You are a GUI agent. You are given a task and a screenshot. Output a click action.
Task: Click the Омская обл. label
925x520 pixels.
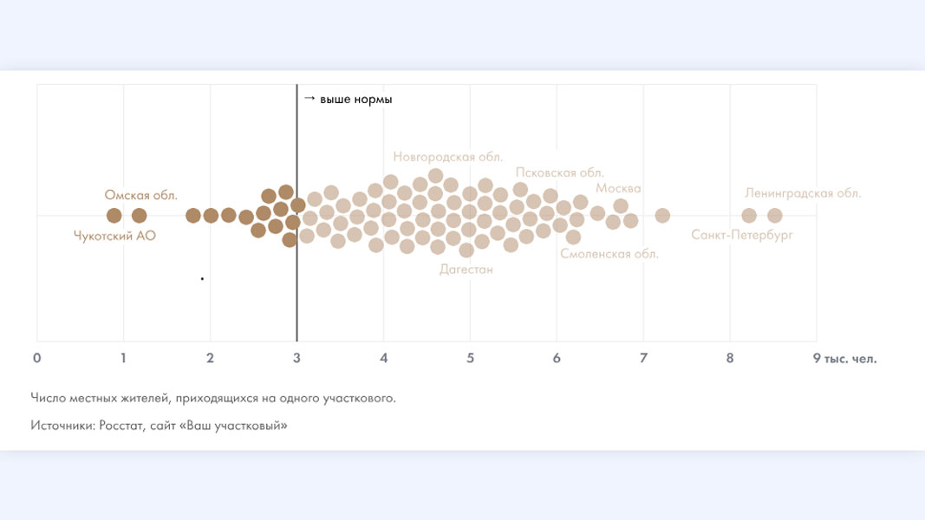coord(137,195)
